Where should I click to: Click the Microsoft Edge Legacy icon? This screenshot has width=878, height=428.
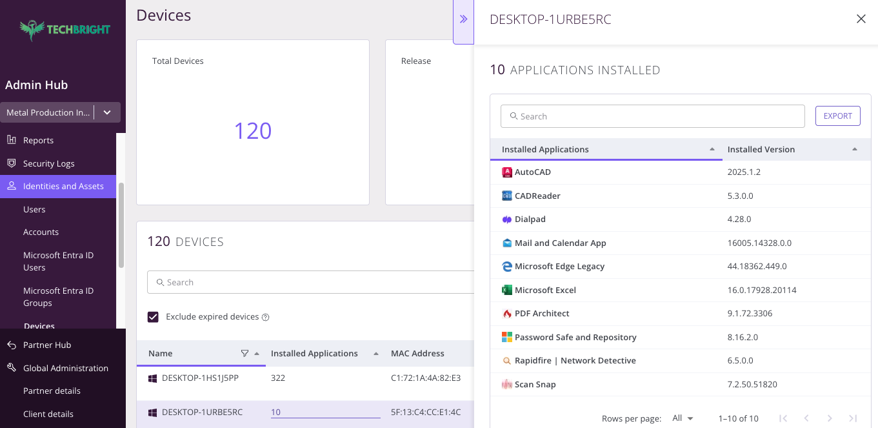[x=507, y=267]
